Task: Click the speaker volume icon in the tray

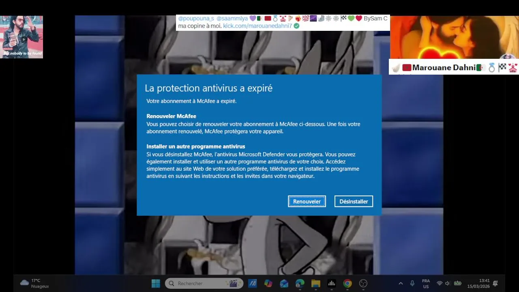Action: [x=448, y=283]
